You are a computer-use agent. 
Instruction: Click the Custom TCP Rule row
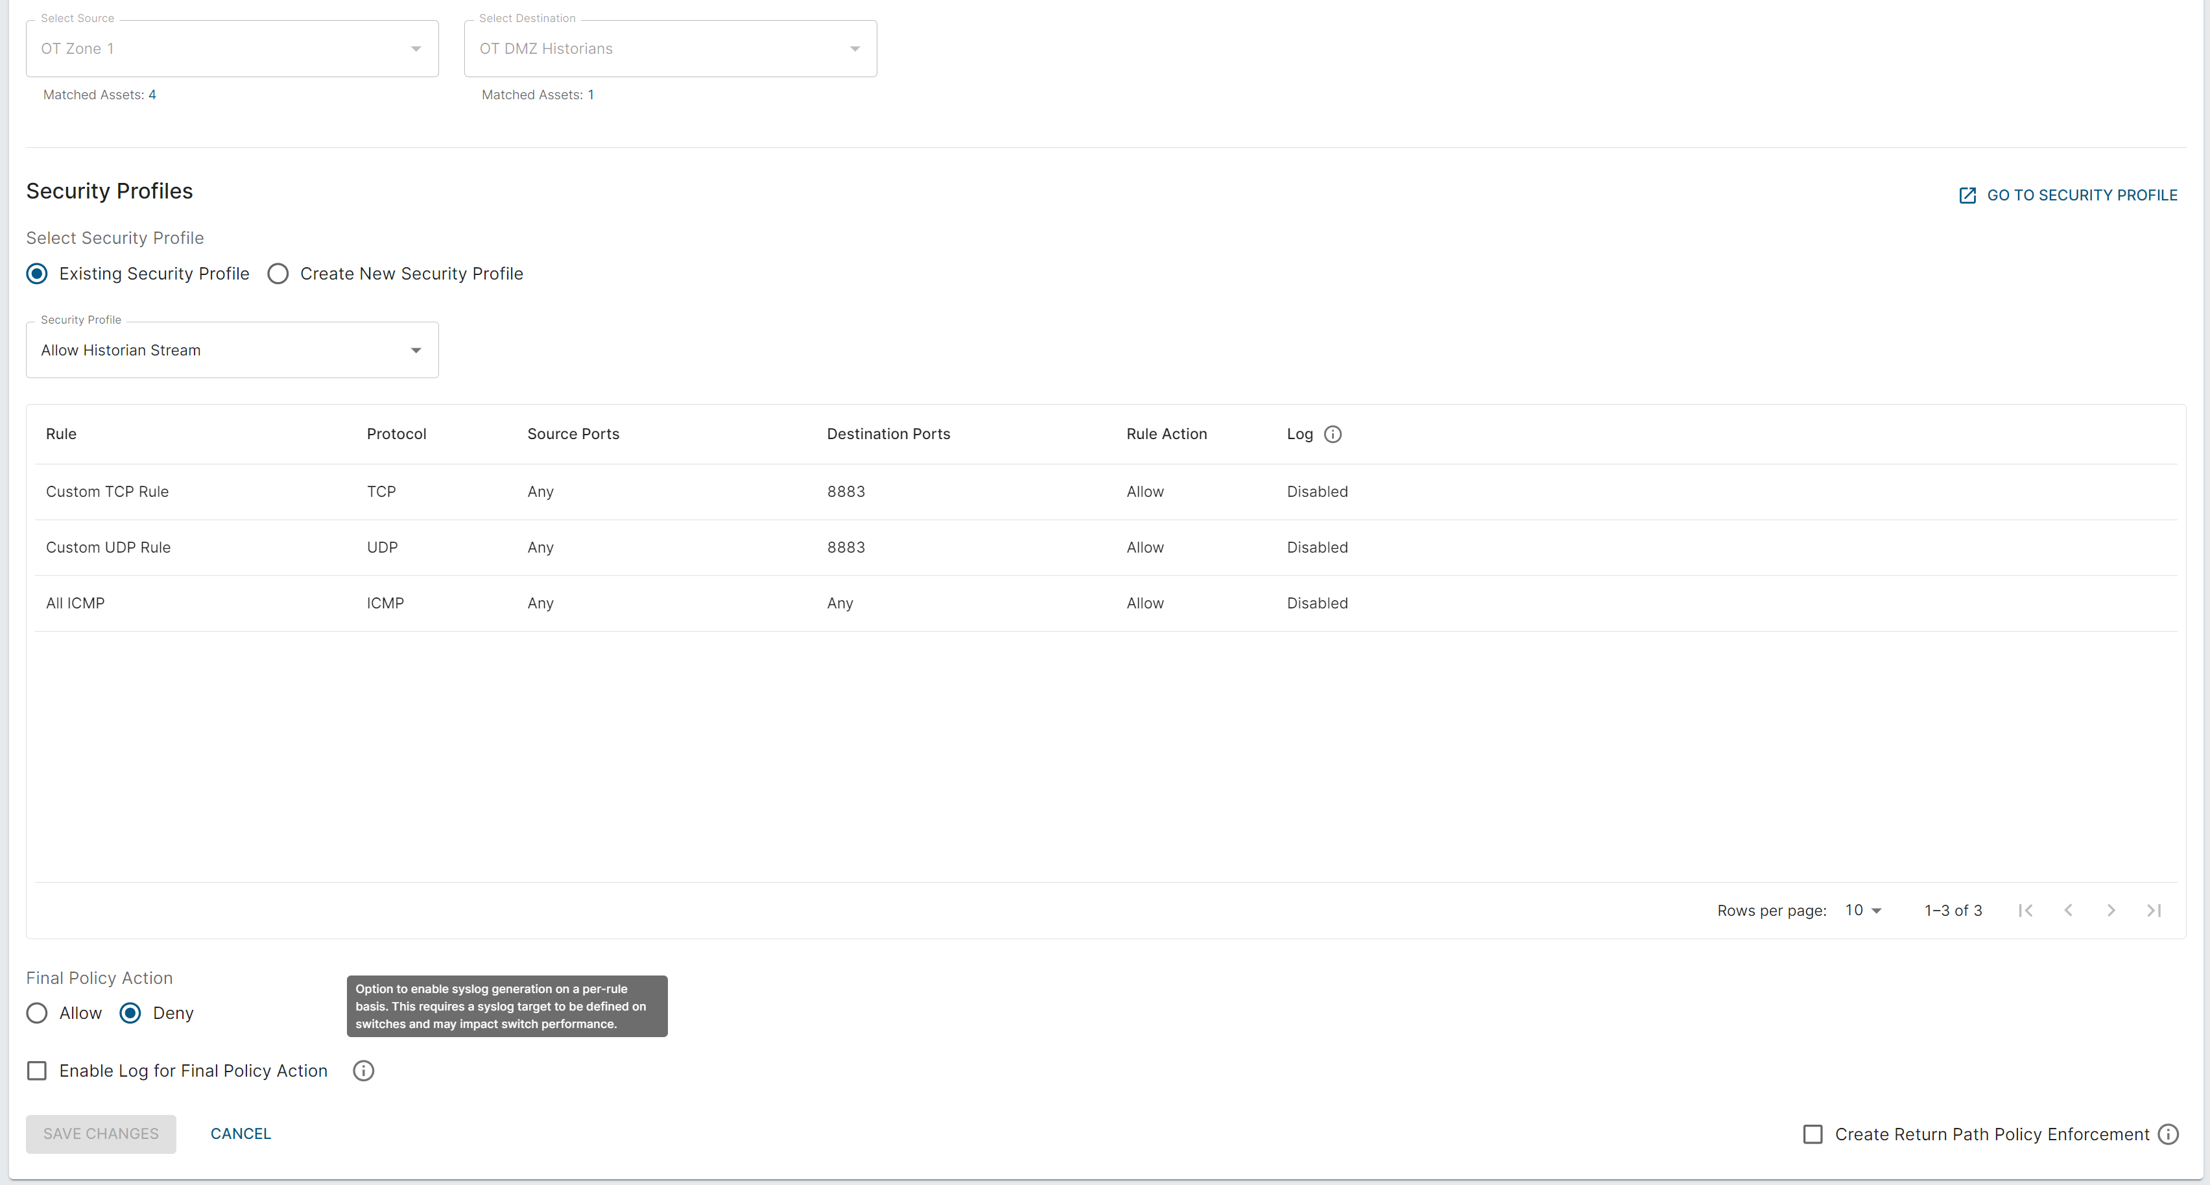pos(107,492)
